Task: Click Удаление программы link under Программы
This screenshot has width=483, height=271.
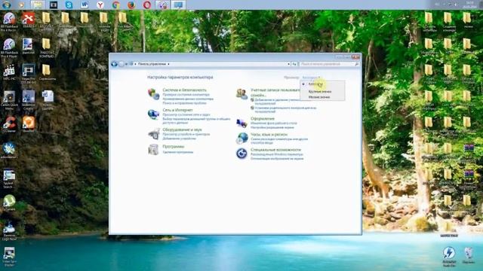Action: [x=178, y=152]
